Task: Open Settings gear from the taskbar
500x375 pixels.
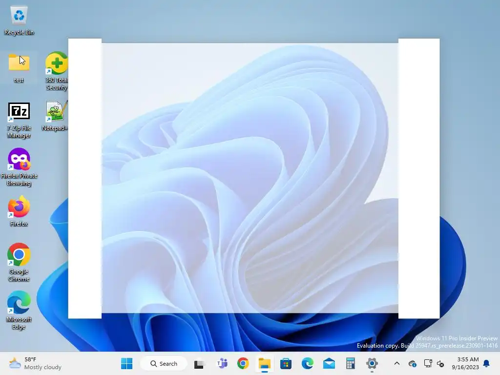Action: [x=372, y=363]
